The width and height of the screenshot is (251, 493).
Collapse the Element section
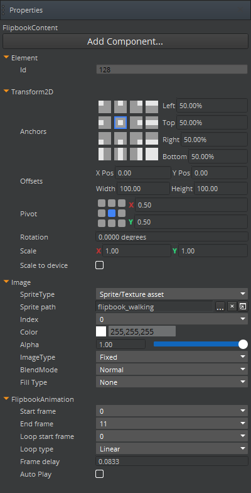(x=6, y=58)
